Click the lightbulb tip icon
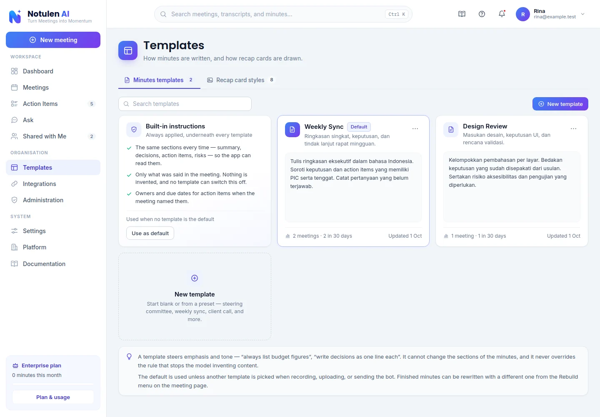 point(129,357)
